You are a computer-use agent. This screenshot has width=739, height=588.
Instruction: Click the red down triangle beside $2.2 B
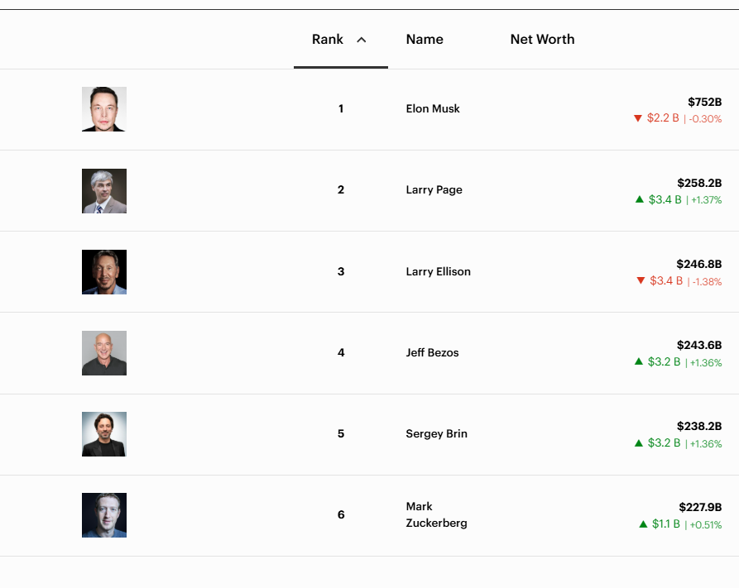(x=638, y=118)
